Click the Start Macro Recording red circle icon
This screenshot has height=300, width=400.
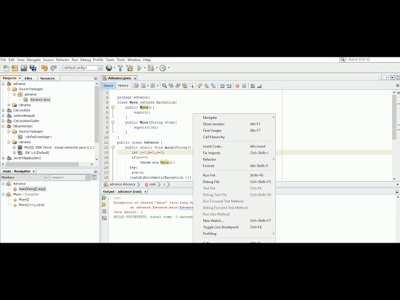[237, 86]
